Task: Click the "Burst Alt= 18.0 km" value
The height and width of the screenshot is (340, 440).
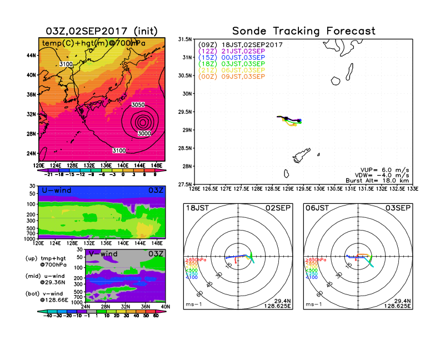Action: coord(377,181)
